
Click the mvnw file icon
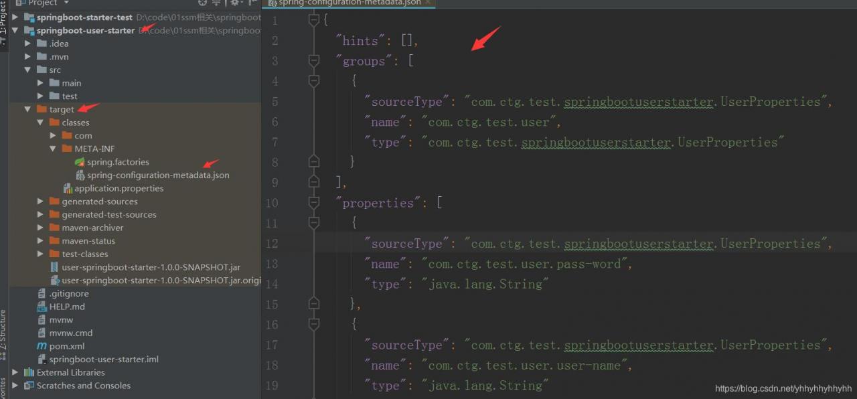[42, 320]
